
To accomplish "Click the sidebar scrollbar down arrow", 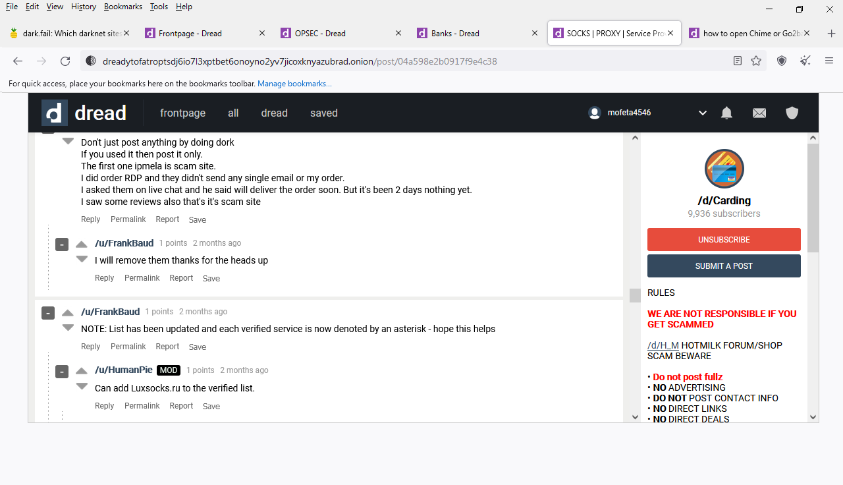I will 813,416.
